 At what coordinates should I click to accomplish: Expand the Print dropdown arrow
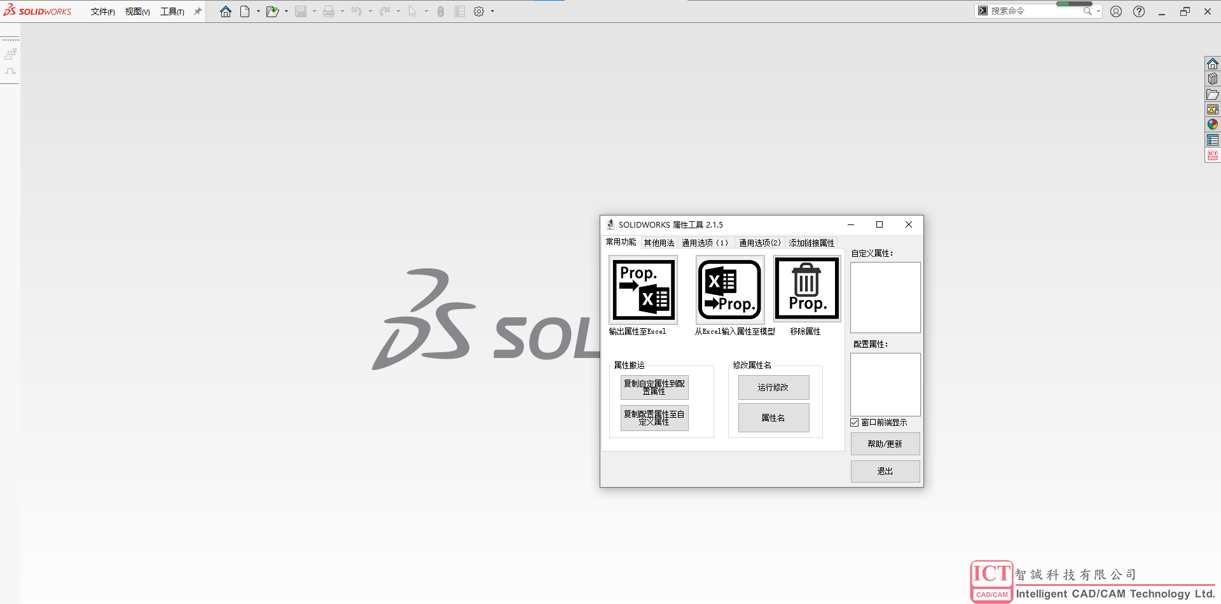(342, 11)
